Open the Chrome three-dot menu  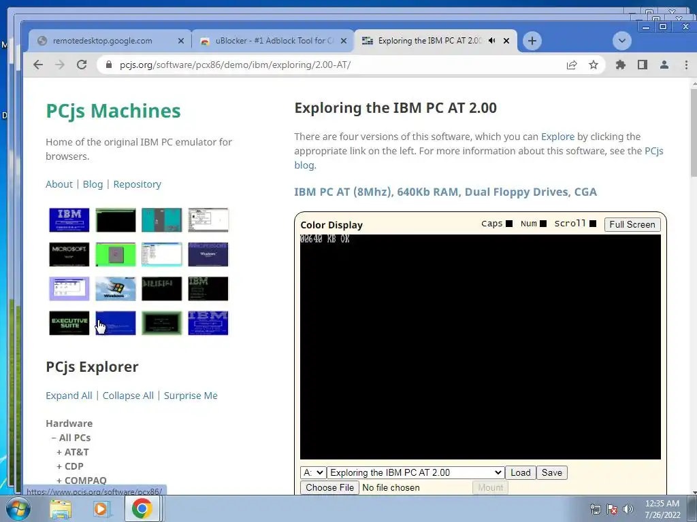tap(686, 65)
